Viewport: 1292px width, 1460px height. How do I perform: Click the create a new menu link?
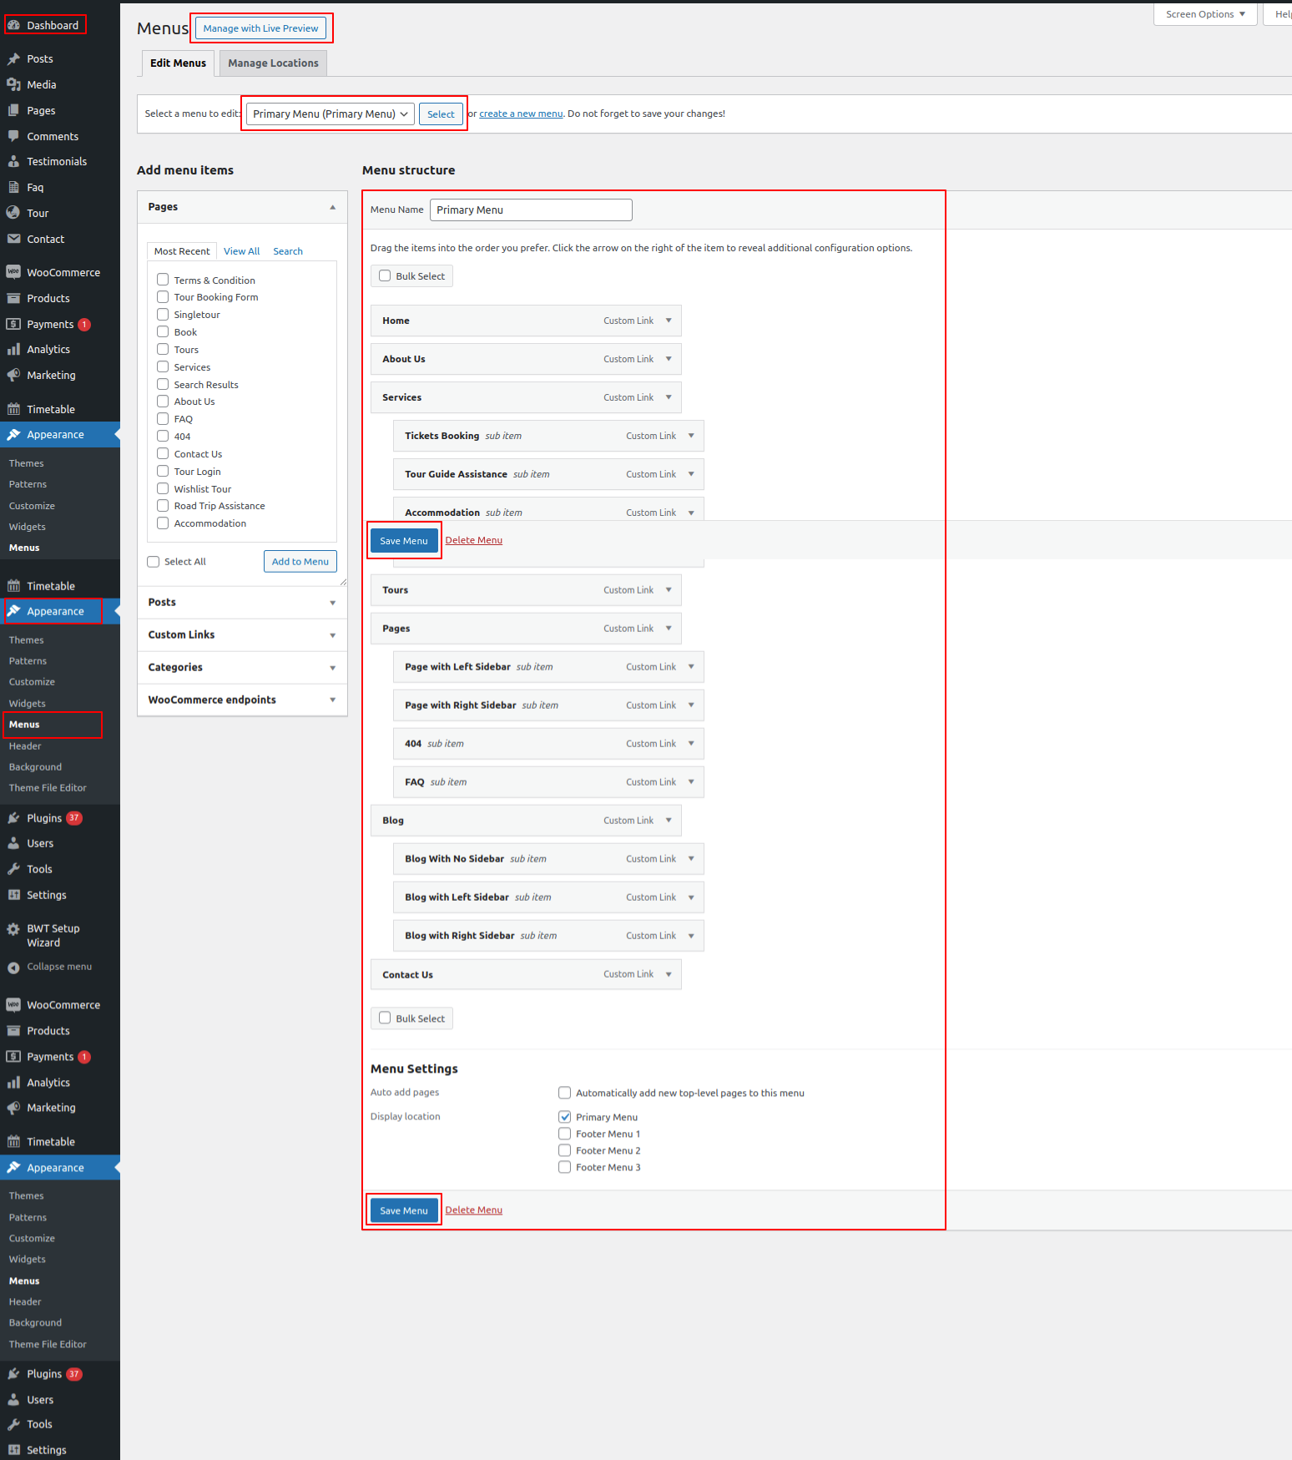click(x=521, y=114)
